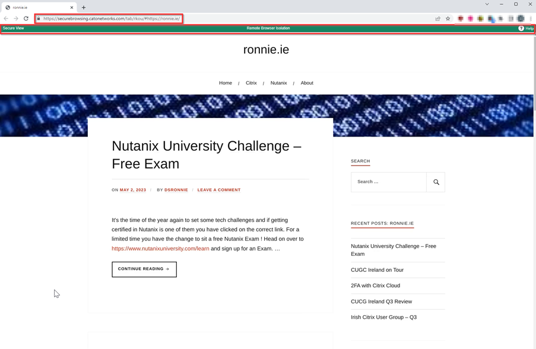The height and width of the screenshot is (349, 536).
Task: Open Help in the Remote Browser Isolation bar
Action: coord(526,28)
